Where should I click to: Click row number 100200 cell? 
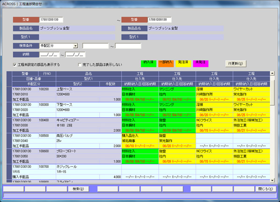click(47, 89)
